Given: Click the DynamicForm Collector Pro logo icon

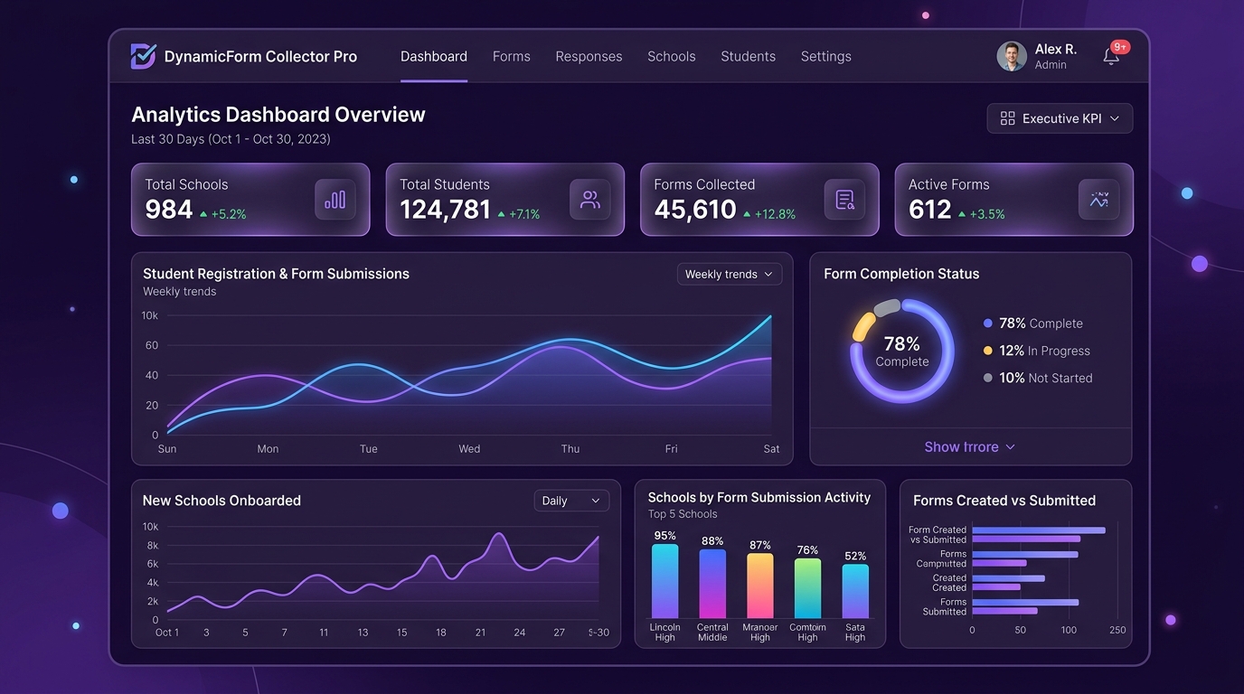Looking at the screenshot, I should (143, 56).
